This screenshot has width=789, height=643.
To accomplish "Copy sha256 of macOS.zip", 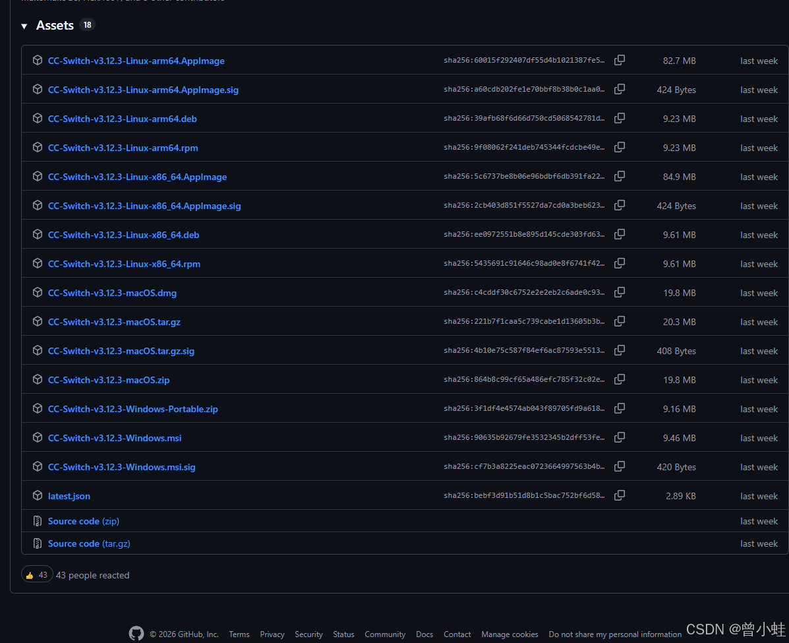I will (620, 379).
